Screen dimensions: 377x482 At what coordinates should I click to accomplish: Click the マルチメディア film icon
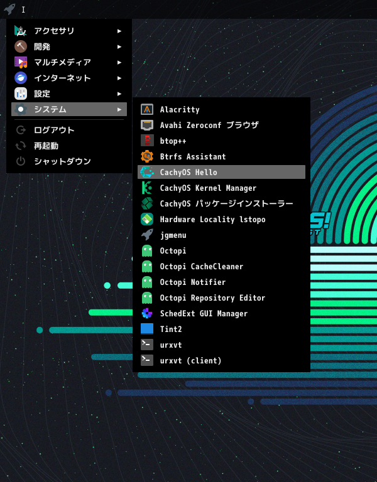coord(21,62)
